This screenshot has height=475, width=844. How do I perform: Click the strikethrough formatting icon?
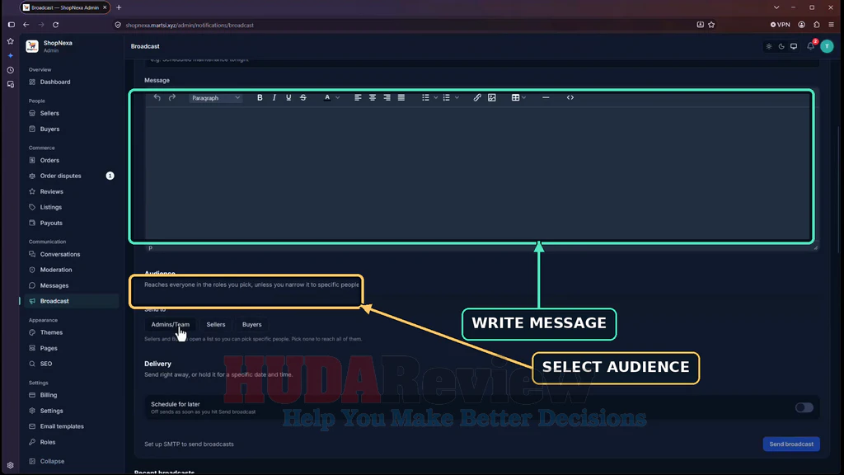tap(303, 97)
